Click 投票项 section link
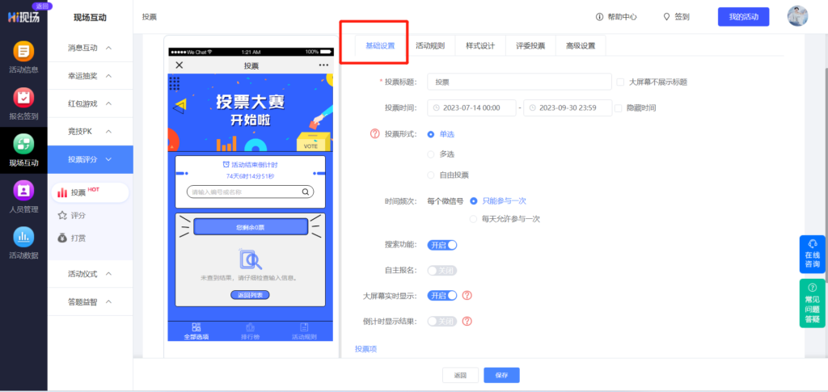828x392 pixels. pos(366,349)
